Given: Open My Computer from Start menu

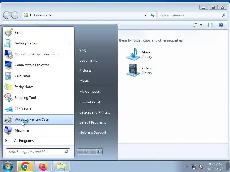Looking at the screenshot, I should (90, 91).
